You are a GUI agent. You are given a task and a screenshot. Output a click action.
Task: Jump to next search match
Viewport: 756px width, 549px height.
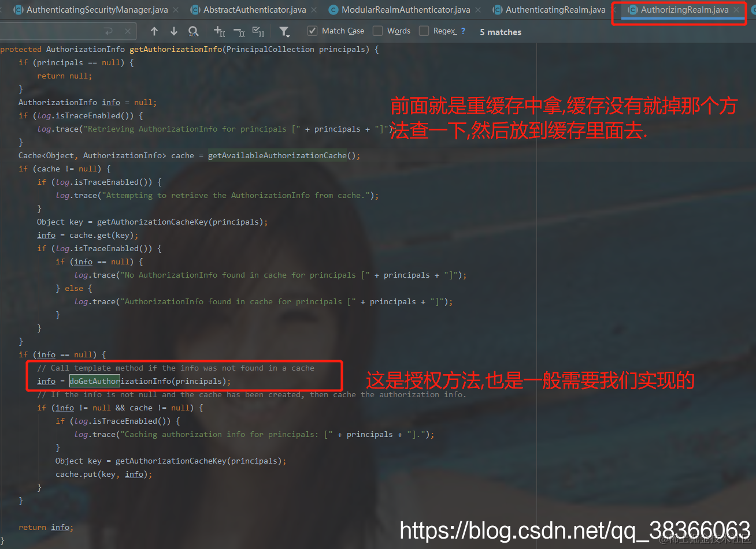174,31
